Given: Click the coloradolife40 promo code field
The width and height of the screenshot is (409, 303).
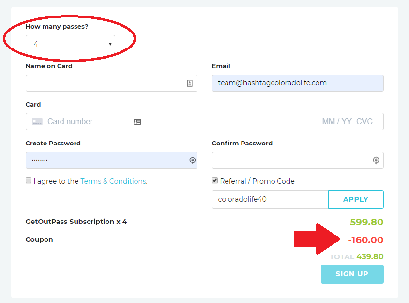Looking at the screenshot, I should (270, 199).
